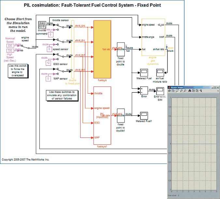Select the Zoom X-axis tool in Scope
The height and width of the screenshot is (199, 220).
tap(181, 91)
